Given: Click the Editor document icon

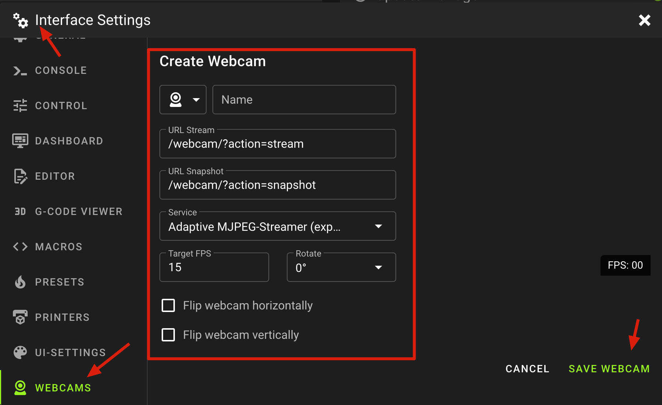Looking at the screenshot, I should coord(20,176).
